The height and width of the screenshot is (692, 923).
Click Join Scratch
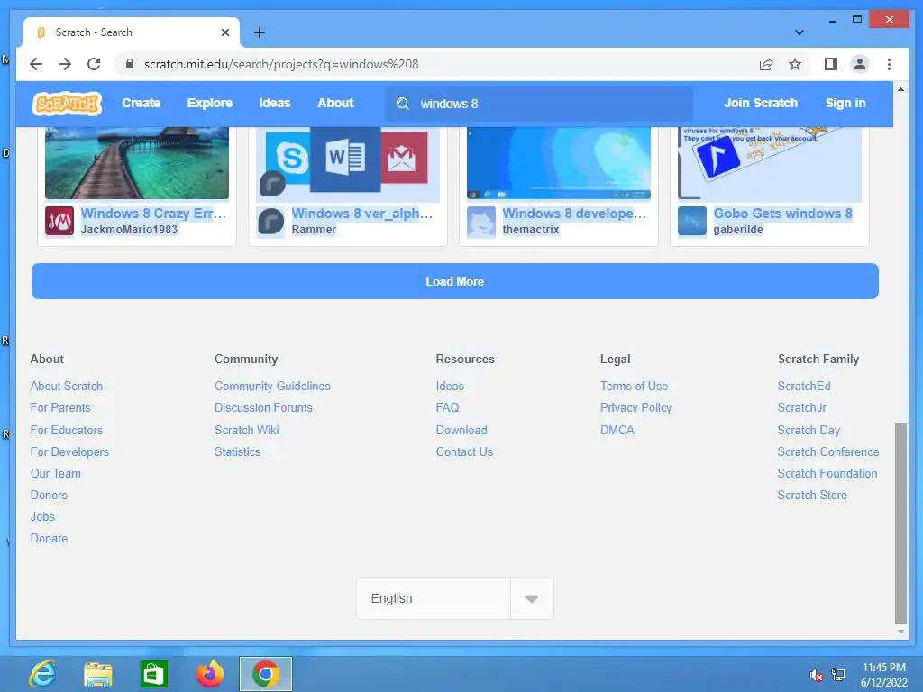[761, 103]
